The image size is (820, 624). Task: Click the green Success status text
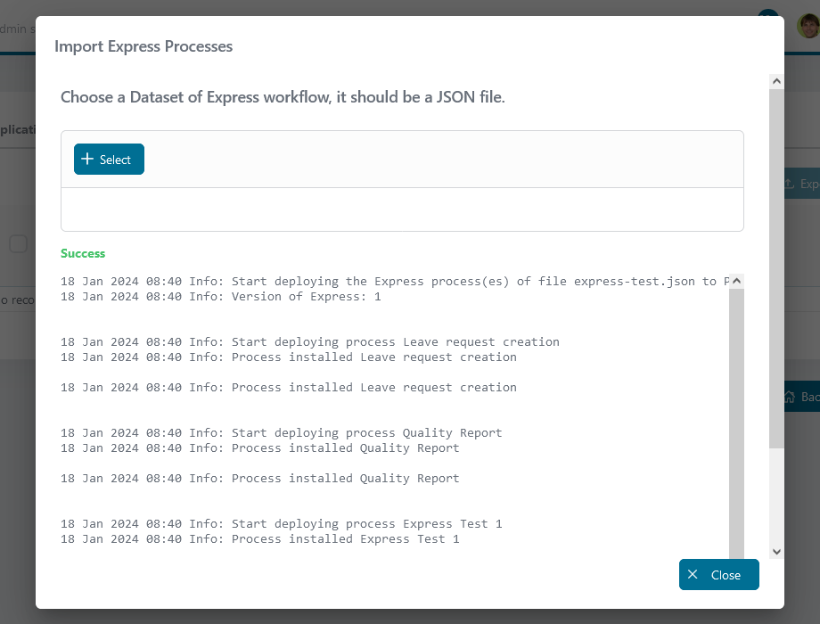pos(83,253)
